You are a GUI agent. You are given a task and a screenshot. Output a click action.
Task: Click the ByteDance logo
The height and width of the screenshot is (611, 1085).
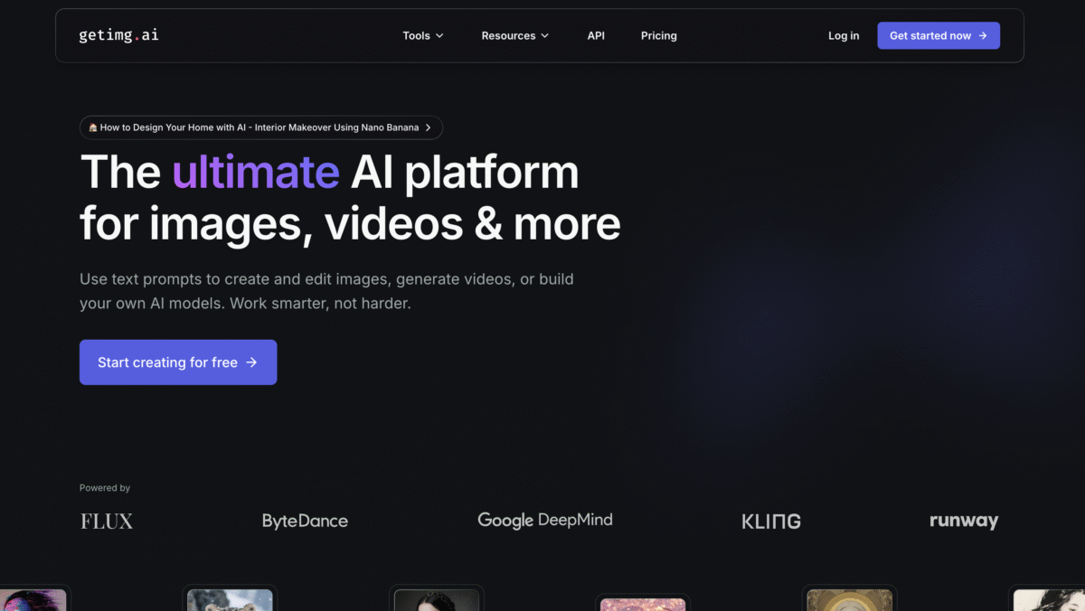pyautogui.click(x=305, y=521)
